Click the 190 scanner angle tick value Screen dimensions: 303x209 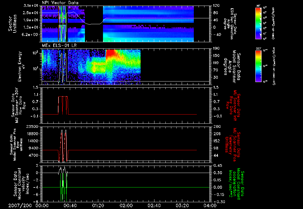coord(216,48)
